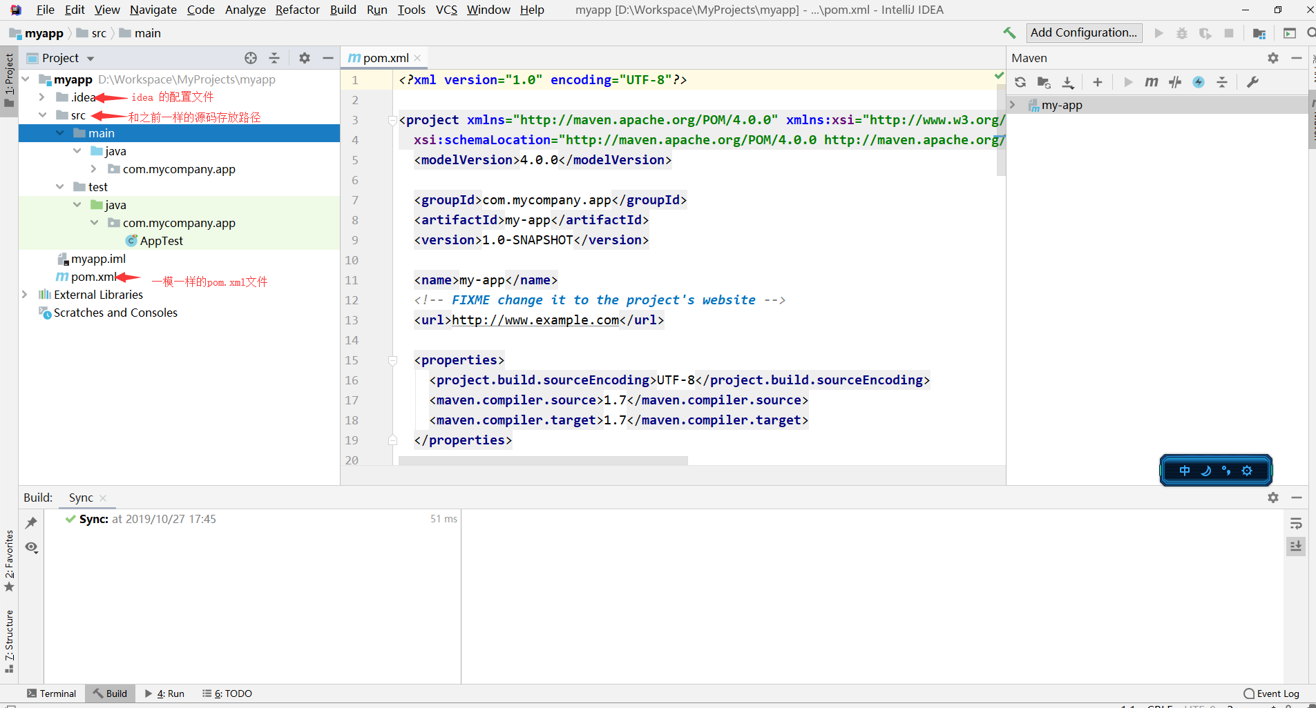
Task: Open the Refactor menu
Action: pos(297,10)
